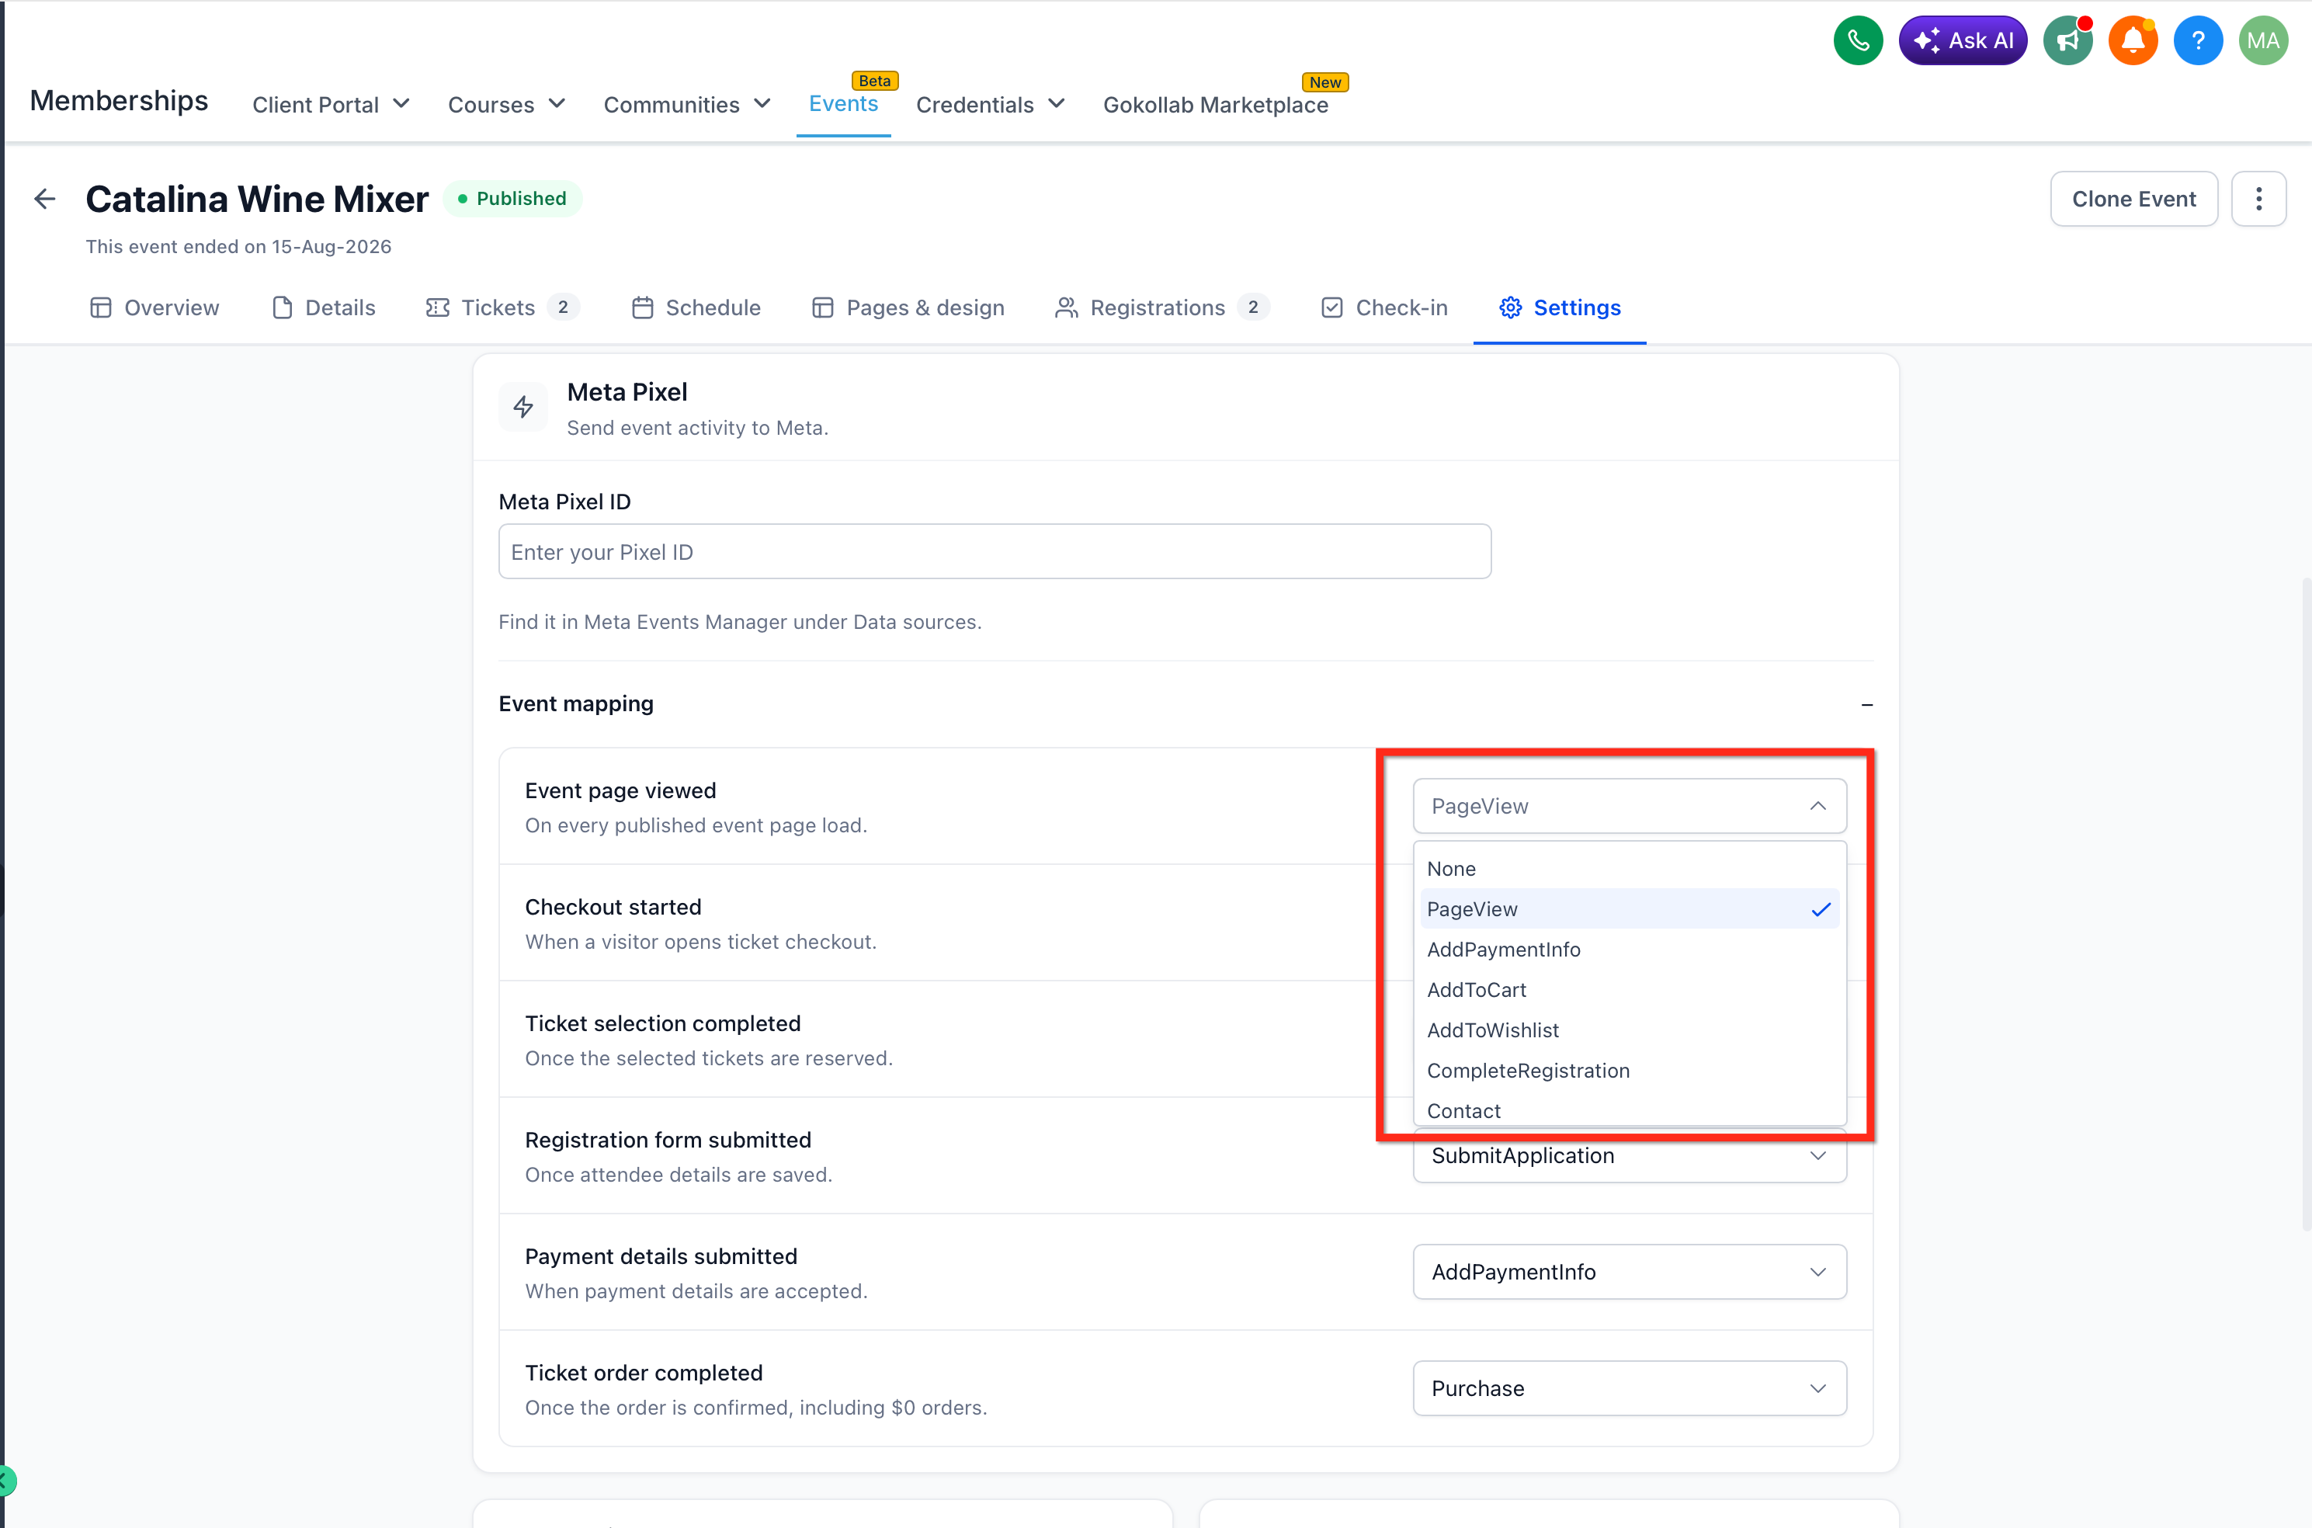
Task: Go to the Check-in tab
Action: (1384, 308)
